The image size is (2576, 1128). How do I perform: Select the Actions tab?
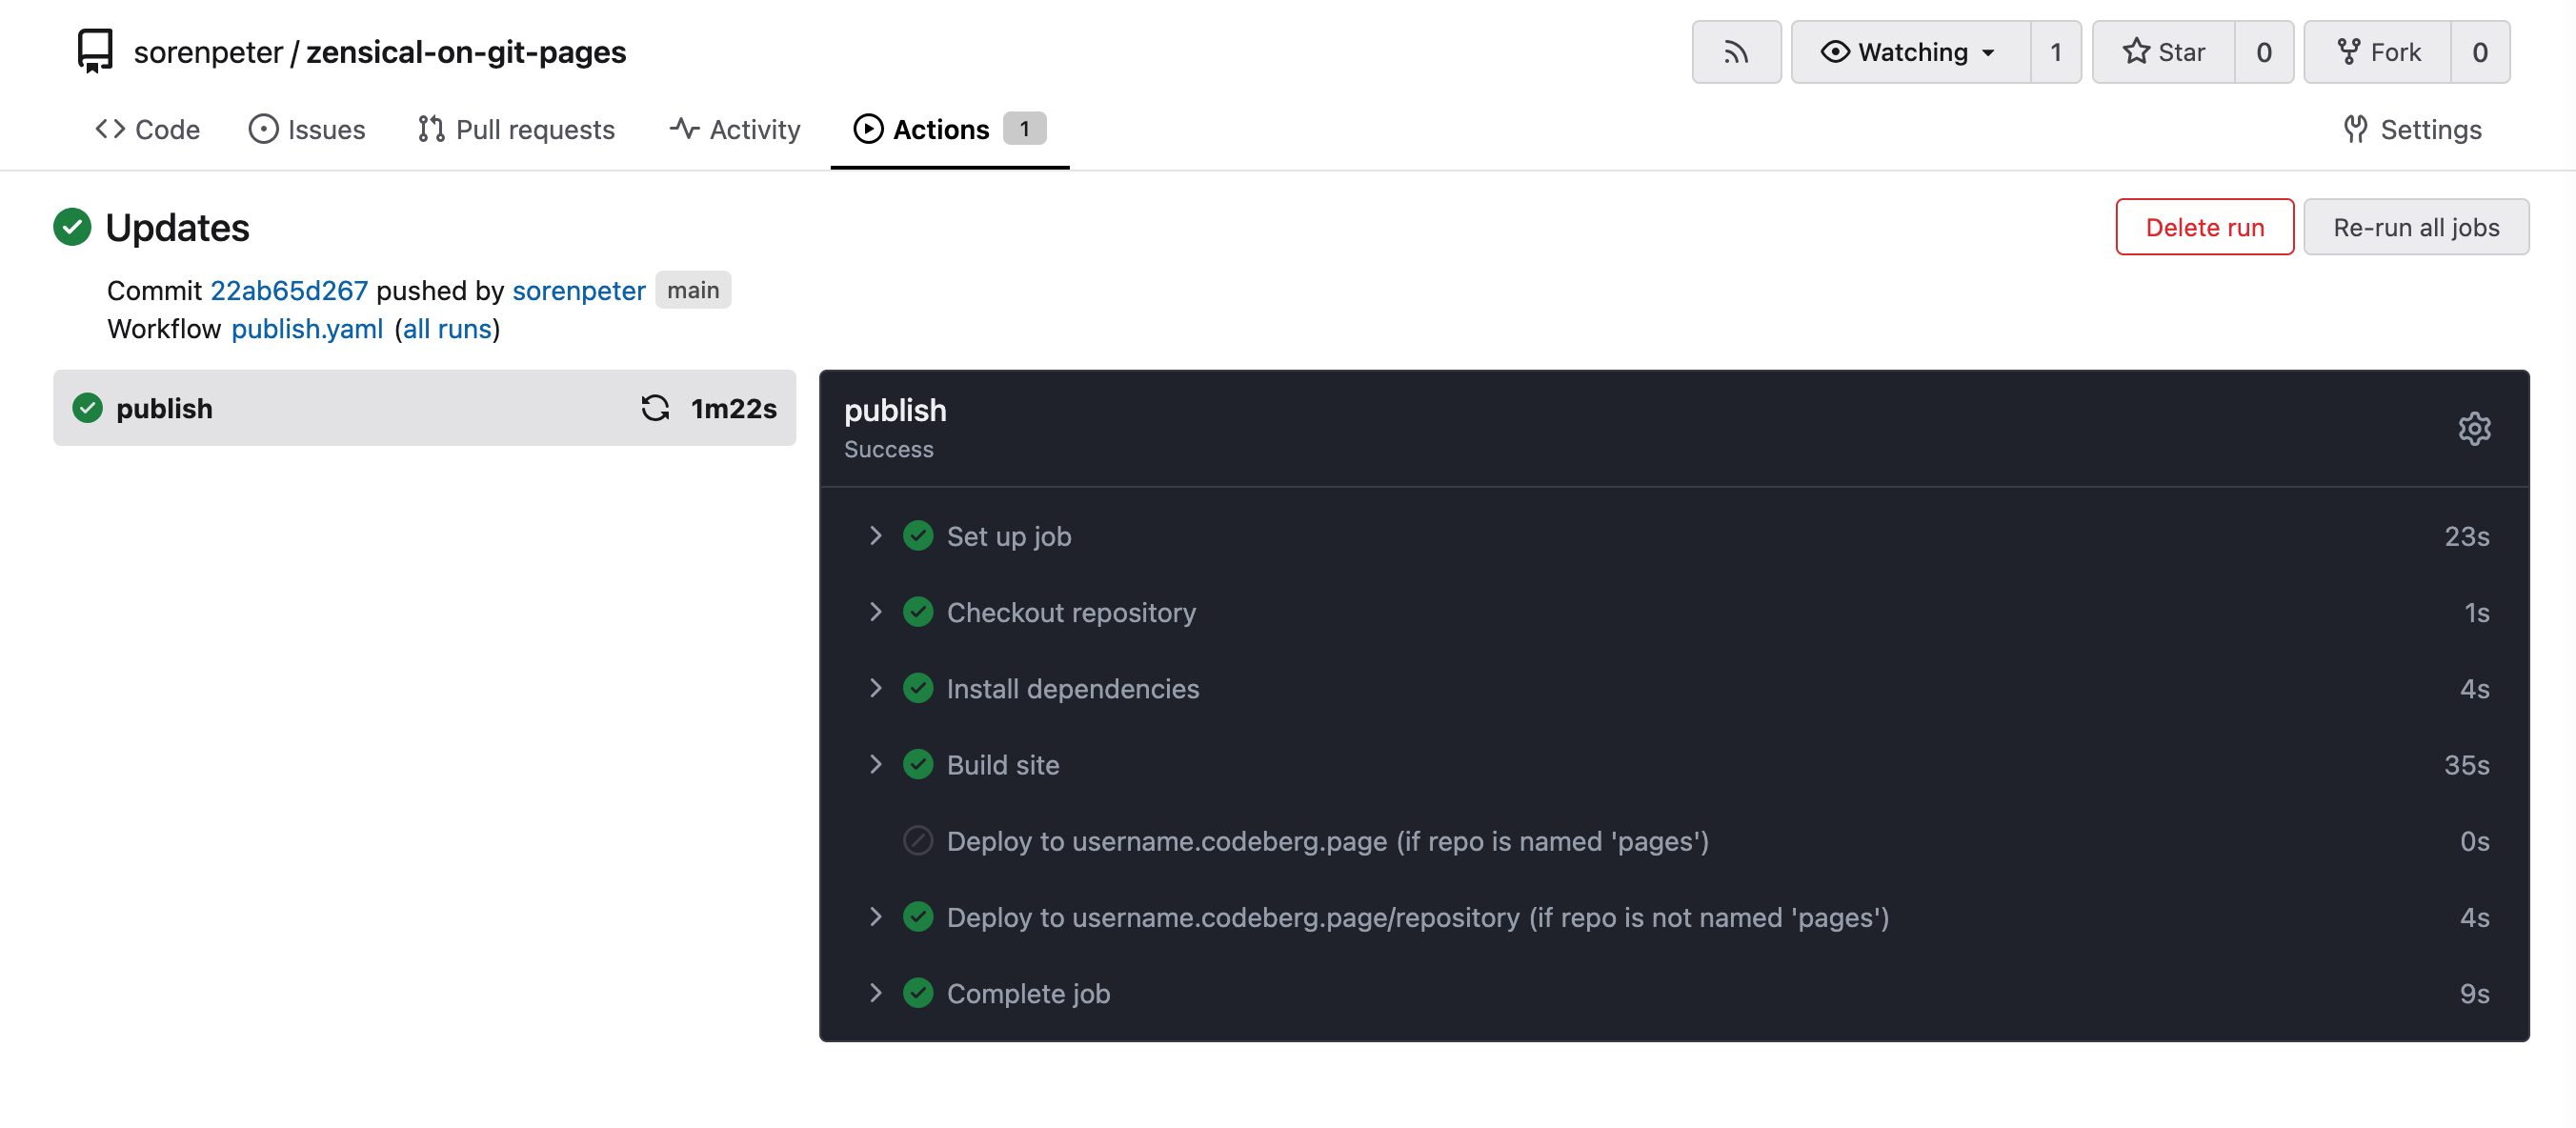tap(949, 129)
